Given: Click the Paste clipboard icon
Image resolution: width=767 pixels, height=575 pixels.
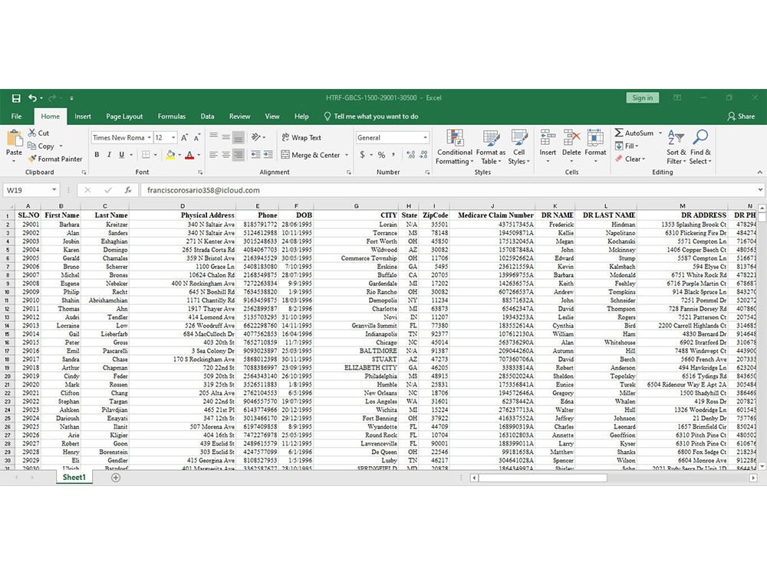Looking at the screenshot, I should coord(14,139).
